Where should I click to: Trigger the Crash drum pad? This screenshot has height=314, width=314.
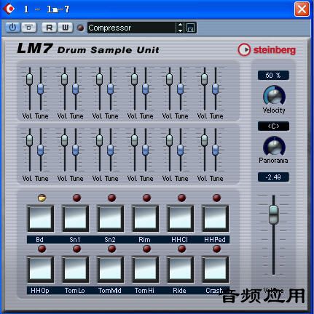(x=215, y=270)
